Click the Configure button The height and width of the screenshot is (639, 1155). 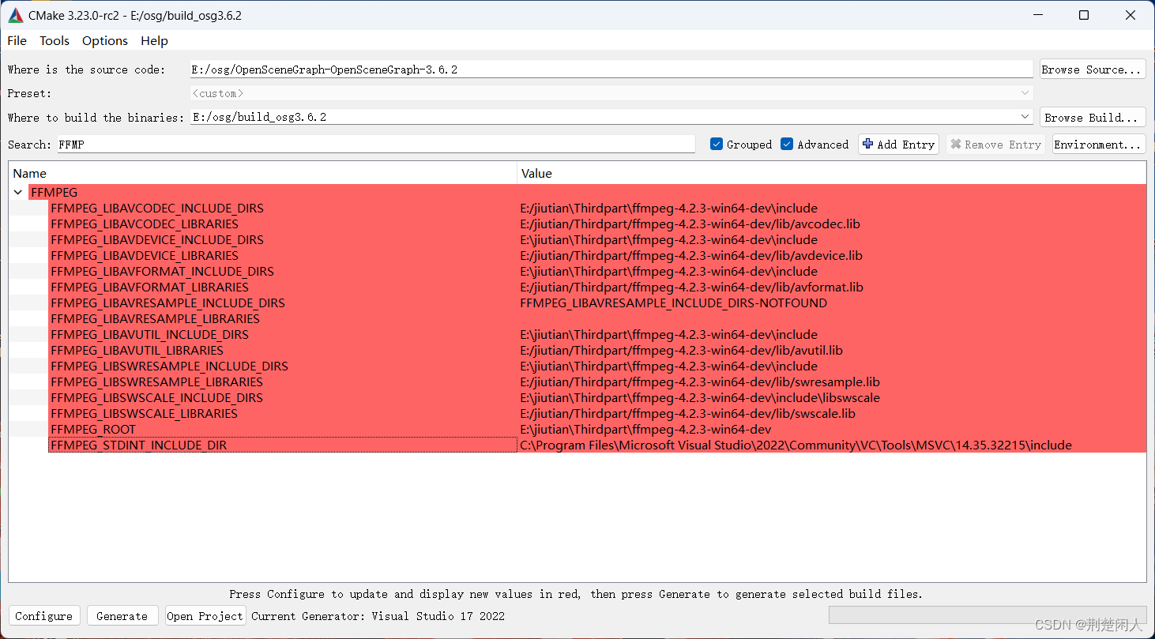pyautogui.click(x=43, y=616)
